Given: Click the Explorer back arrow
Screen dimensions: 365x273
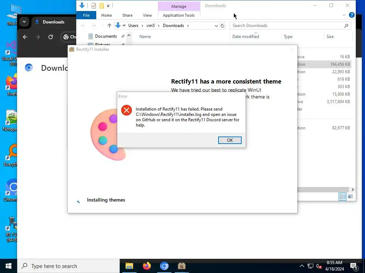Looking at the screenshot, I should pyautogui.click(x=83, y=26).
